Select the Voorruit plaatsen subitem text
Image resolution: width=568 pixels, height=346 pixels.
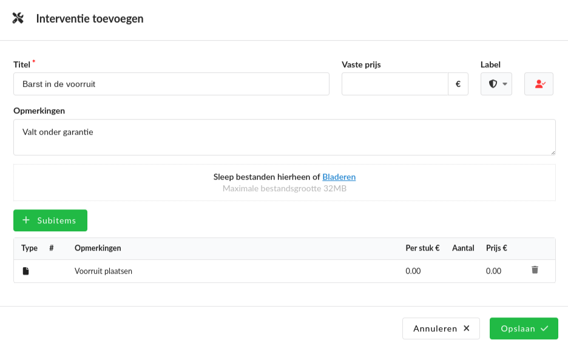click(103, 271)
